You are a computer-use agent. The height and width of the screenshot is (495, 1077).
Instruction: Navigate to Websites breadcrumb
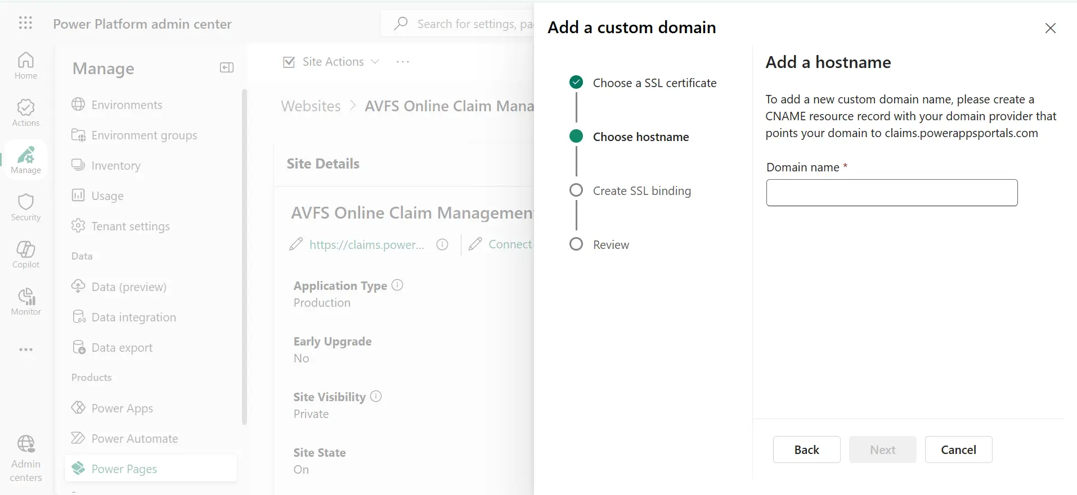(x=311, y=106)
